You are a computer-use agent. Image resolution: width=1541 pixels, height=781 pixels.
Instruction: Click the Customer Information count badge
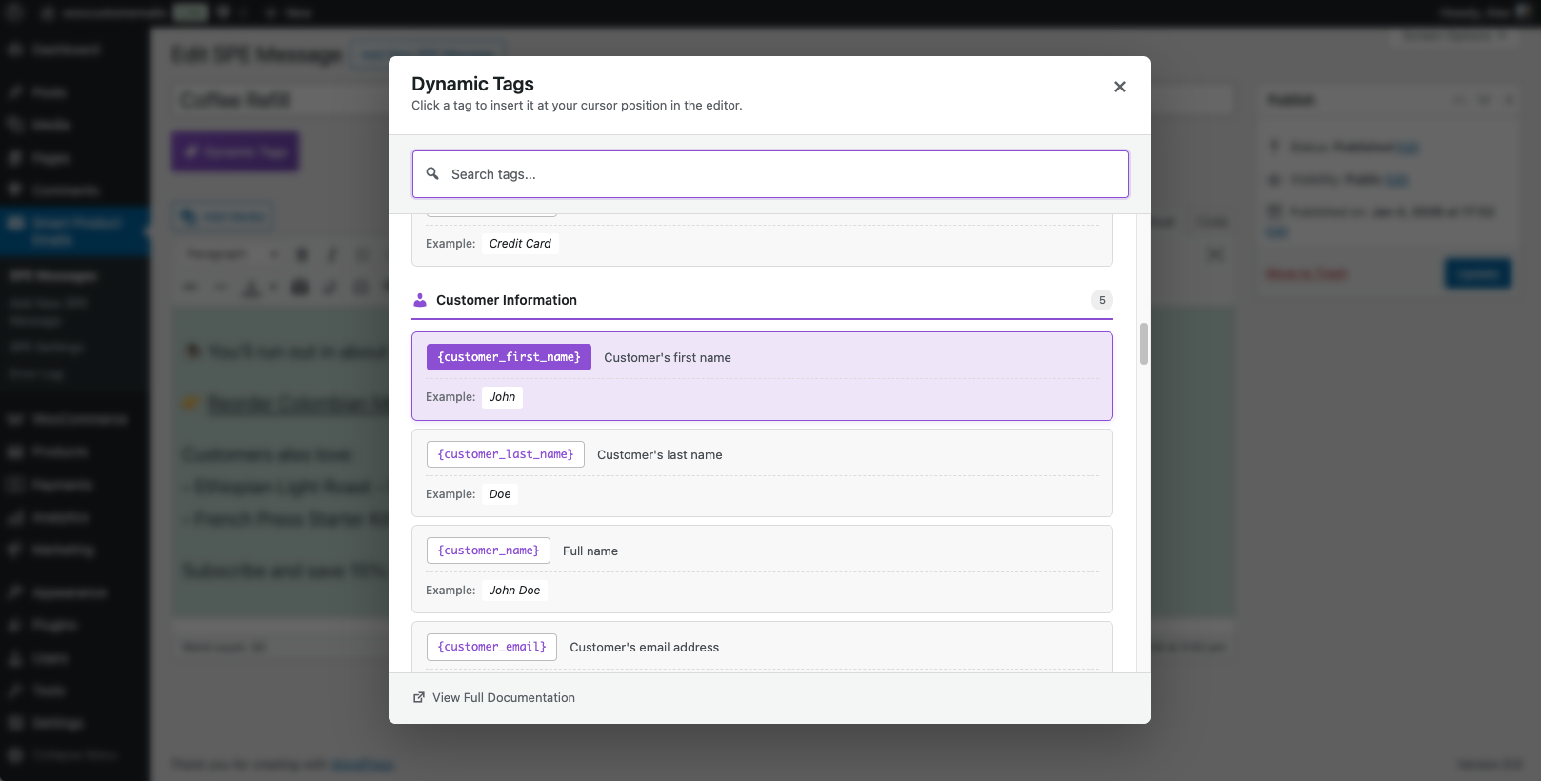[x=1102, y=300]
